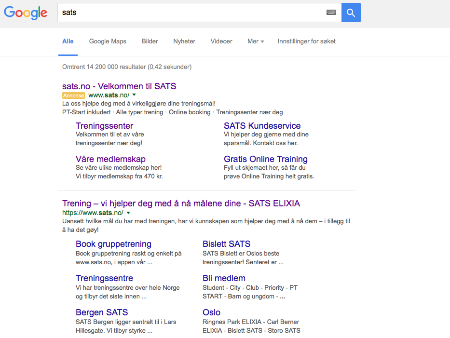
Task: Open Våre medlemskap link
Action: 110,159
